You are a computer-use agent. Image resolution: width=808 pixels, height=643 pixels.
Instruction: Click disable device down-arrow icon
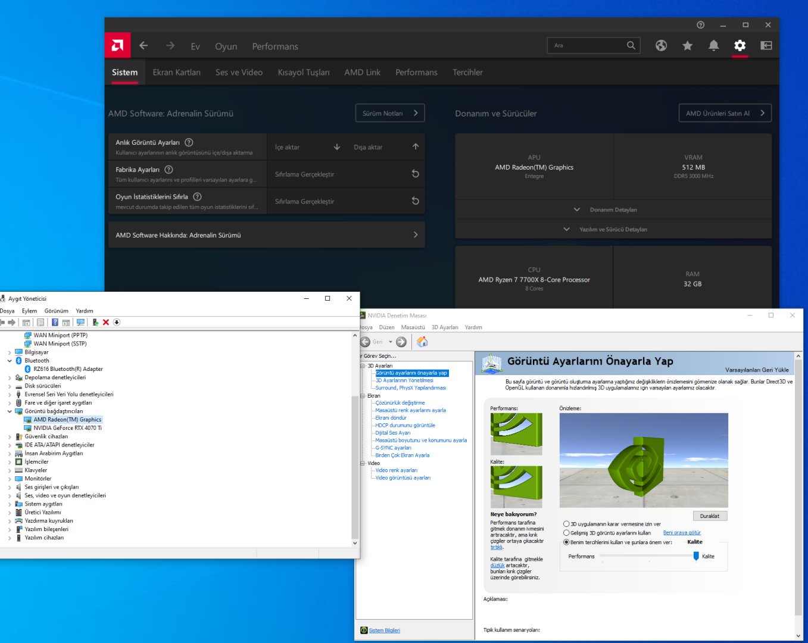point(117,322)
